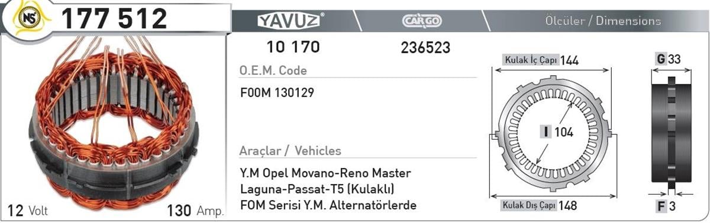Click the Kulak Dış Çapı label
The width and height of the screenshot is (710, 223).
coord(530,206)
